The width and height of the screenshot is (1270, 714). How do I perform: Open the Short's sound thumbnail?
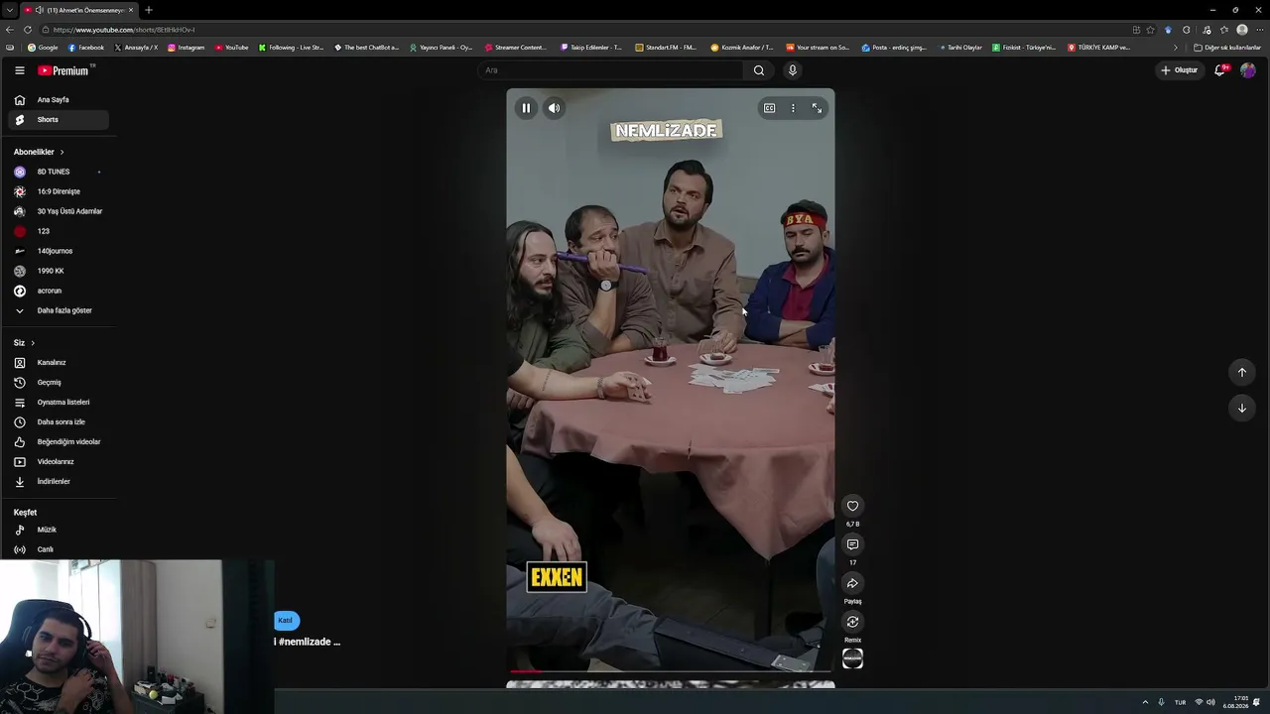(x=852, y=658)
